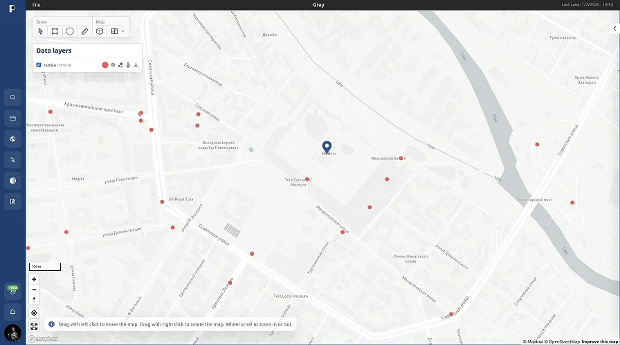Zoom out with the minus button

(x=34, y=290)
